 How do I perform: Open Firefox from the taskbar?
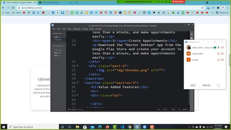click(x=107, y=127)
